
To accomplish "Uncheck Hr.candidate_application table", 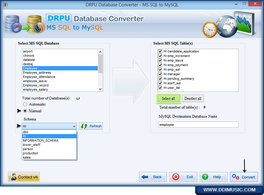I will (160, 51).
